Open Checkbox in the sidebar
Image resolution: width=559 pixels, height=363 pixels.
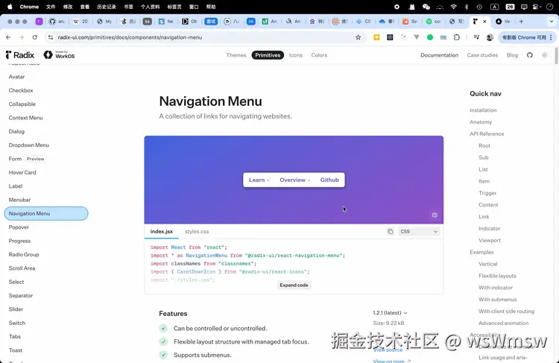point(21,90)
